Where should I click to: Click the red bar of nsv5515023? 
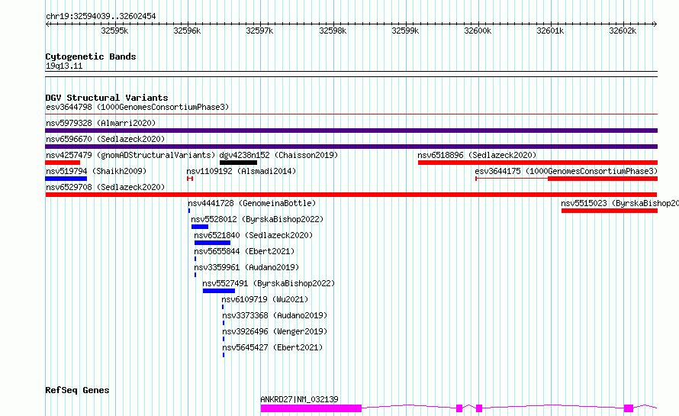610,211
